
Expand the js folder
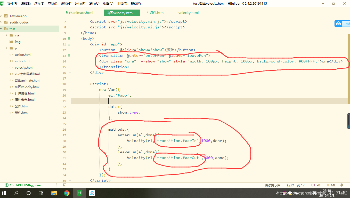pos(6,48)
